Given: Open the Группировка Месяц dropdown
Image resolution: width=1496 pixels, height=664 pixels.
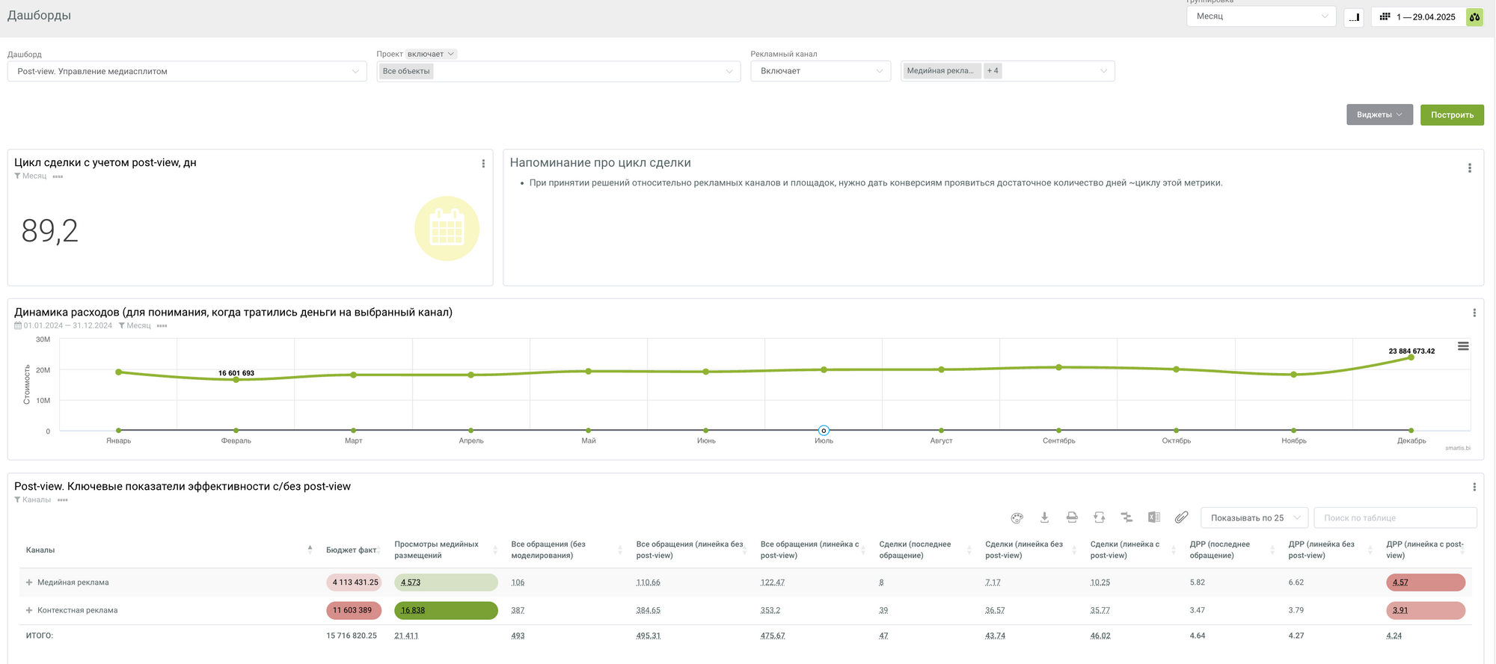Looking at the screenshot, I should click(x=1260, y=16).
